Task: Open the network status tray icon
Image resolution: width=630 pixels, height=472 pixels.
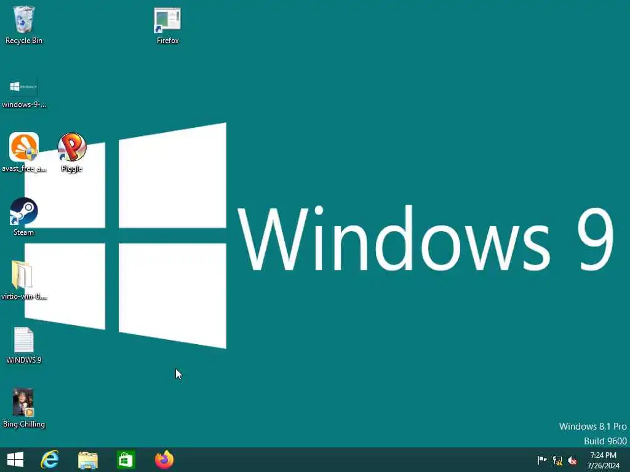Action: click(x=557, y=460)
